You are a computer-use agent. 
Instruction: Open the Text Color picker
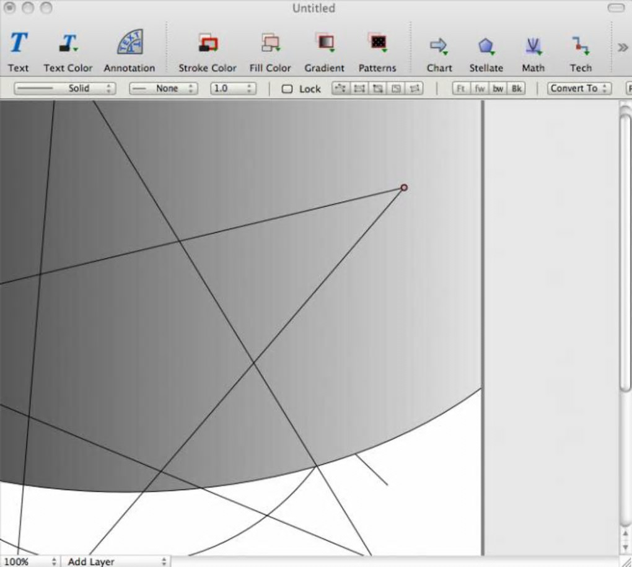tap(68, 51)
